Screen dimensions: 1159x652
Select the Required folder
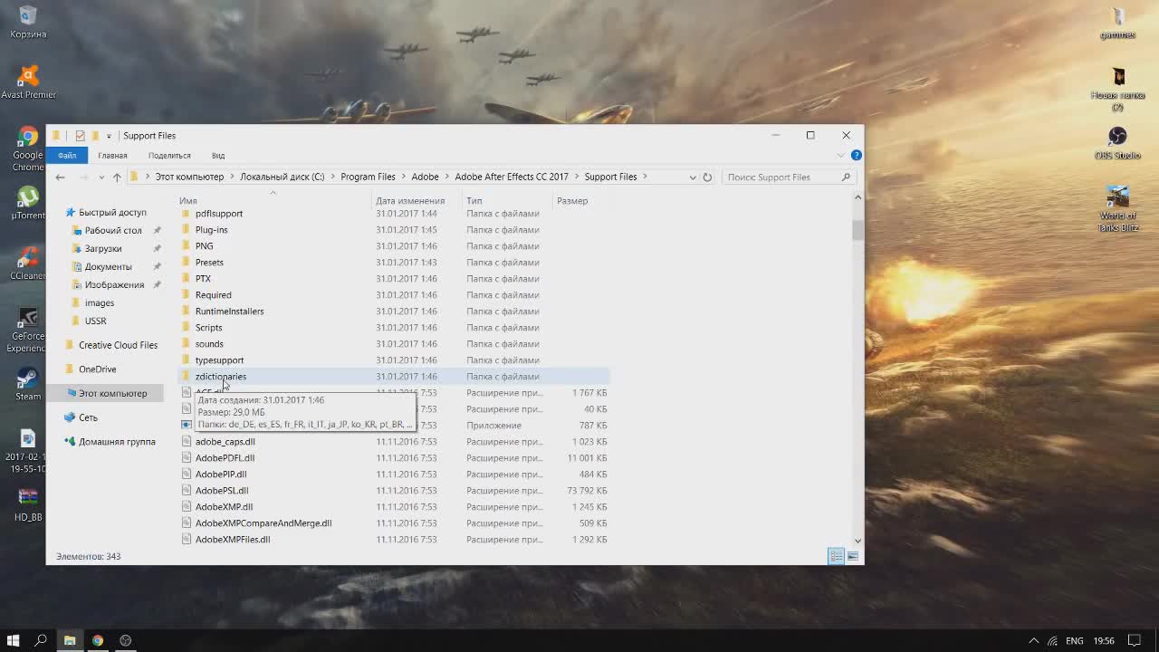coord(213,295)
